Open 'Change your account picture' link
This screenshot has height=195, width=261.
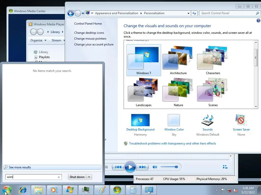pyautogui.click(x=94, y=44)
